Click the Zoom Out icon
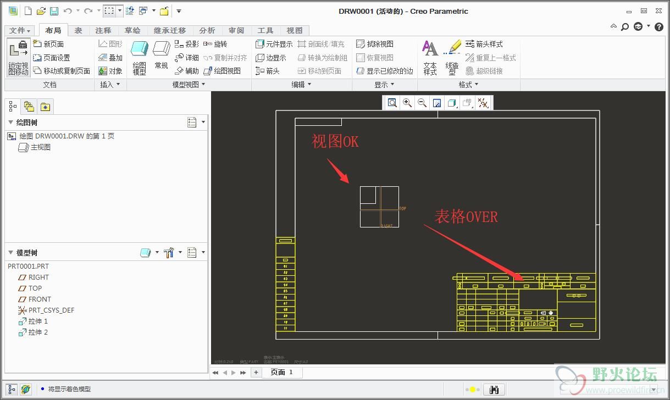The width and height of the screenshot is (670, 400). point(422,103)
